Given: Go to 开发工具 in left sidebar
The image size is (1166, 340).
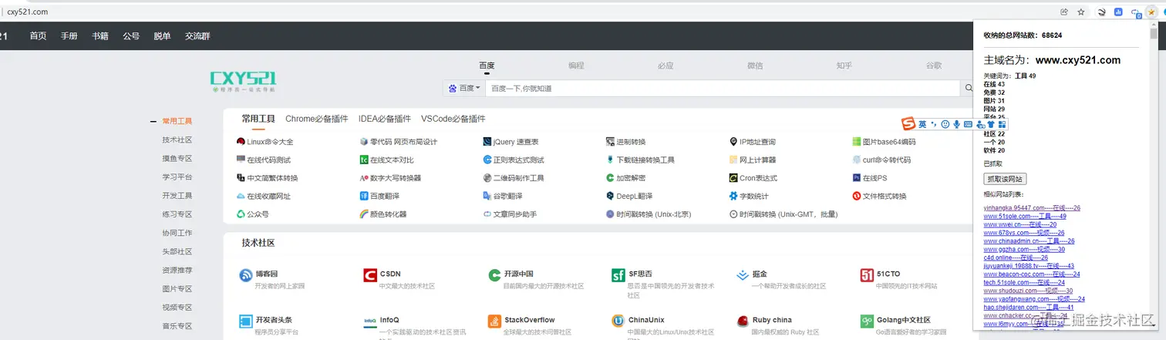Looking at the screenshot, I should pos(177,196).
